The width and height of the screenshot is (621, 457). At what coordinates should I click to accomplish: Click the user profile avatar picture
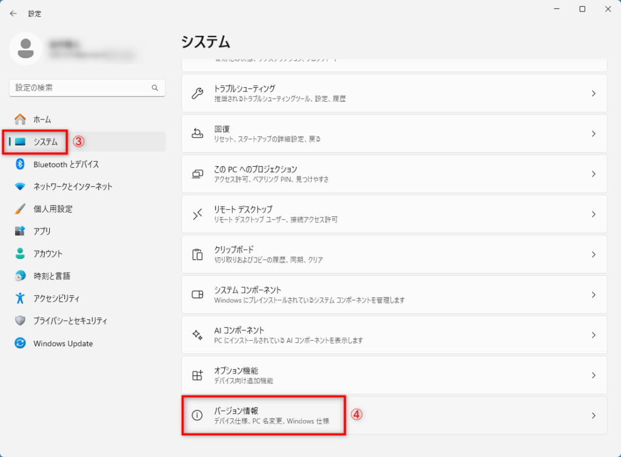[25, 49]
